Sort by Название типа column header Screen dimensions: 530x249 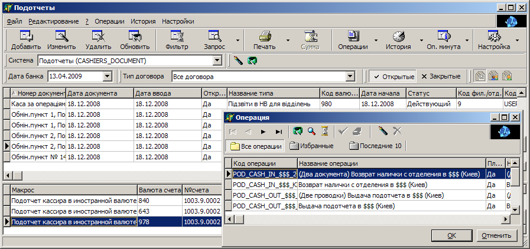274,93
